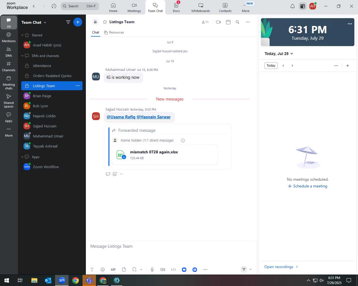Open the Whiteboards tab
The image size is (358, 286).
[x=201, y=8]
